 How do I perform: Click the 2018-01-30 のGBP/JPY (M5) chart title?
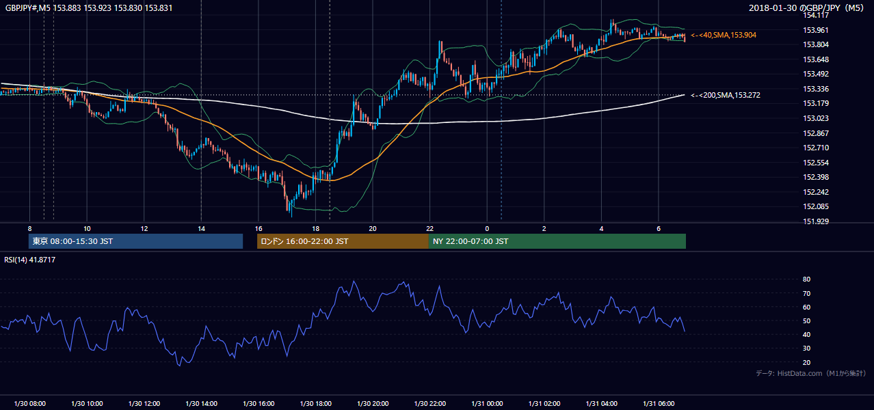pyautogui.click(x=808, y=8)
